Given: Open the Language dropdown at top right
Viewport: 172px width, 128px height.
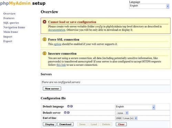Looking at the screenshot, I should [x=149, y=6].
